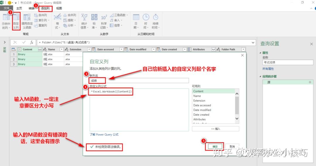This screenshot has height=166, width=316.
Task: Open the Name column filter dropdown
Action: click(61, 49)
